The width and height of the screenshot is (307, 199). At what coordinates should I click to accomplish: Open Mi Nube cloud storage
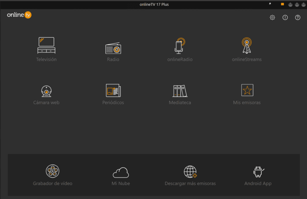[x=121, y=176]
